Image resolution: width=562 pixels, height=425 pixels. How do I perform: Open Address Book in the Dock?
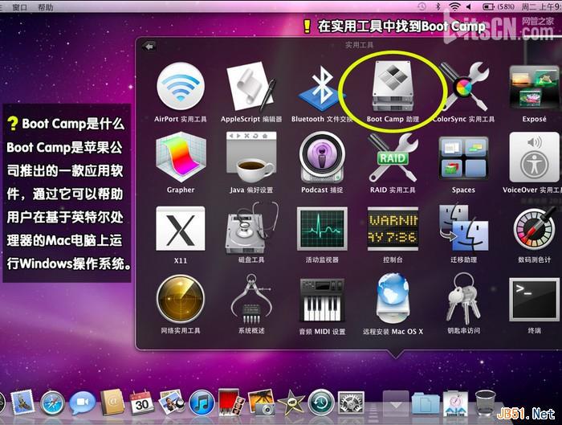pos(112,403)
